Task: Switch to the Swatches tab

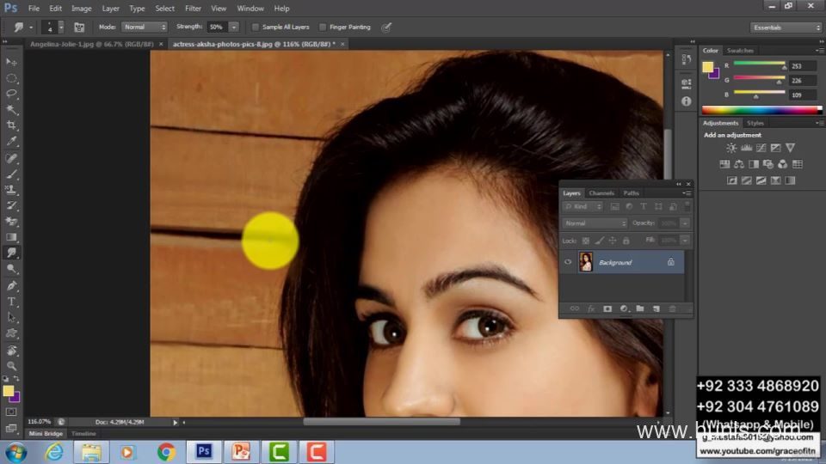Action: click(x=740, y=51)
